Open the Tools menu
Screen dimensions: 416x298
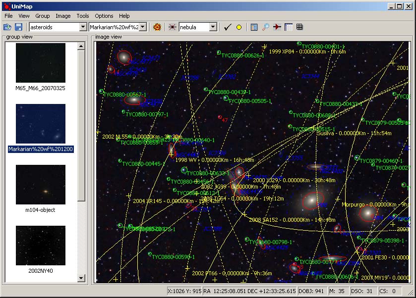(x=83, y=16)
